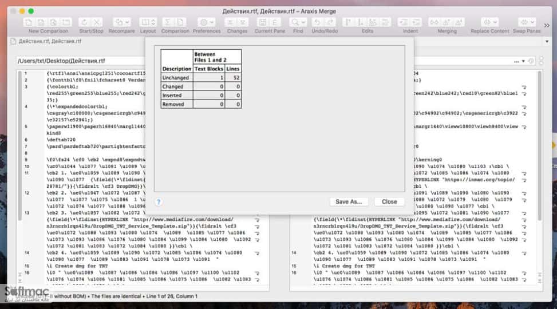
Task: Click the Redo arrow icon
Action: [x=330, y=22]
